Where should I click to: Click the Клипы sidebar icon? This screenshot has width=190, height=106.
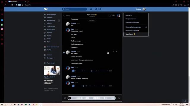click(x=45, y=39)
